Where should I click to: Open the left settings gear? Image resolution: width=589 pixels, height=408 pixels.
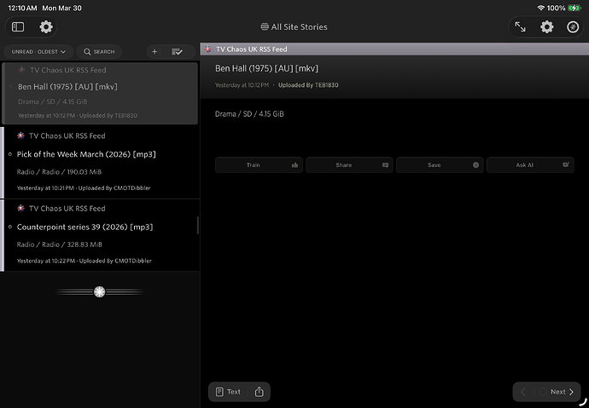(46, 27)
